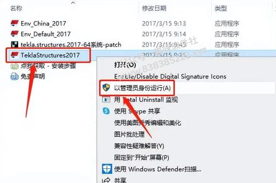Sort files by 修改日期 column header
The width and height of the screenshot is (276, 183).
pyautogui.click(x=154, y=8)
